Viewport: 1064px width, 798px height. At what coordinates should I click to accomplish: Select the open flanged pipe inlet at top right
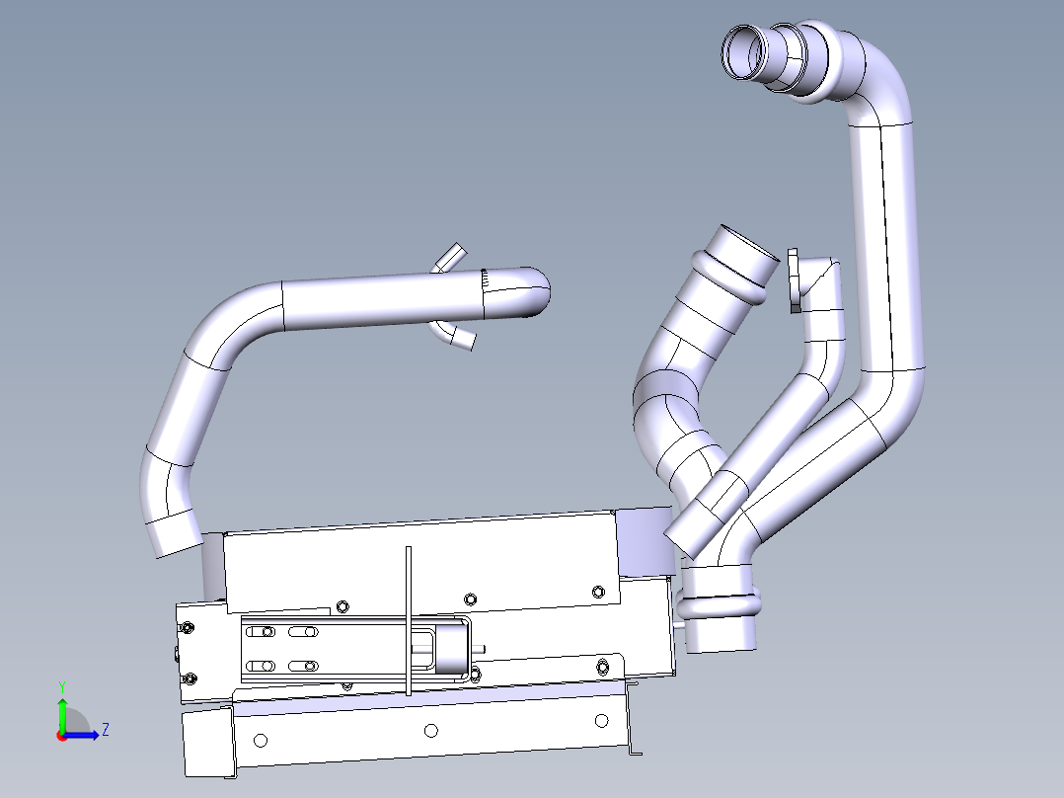742,52
